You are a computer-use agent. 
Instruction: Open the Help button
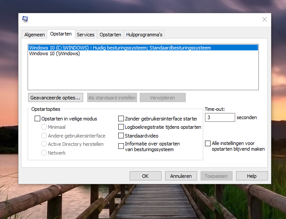(x=252, y=176)
